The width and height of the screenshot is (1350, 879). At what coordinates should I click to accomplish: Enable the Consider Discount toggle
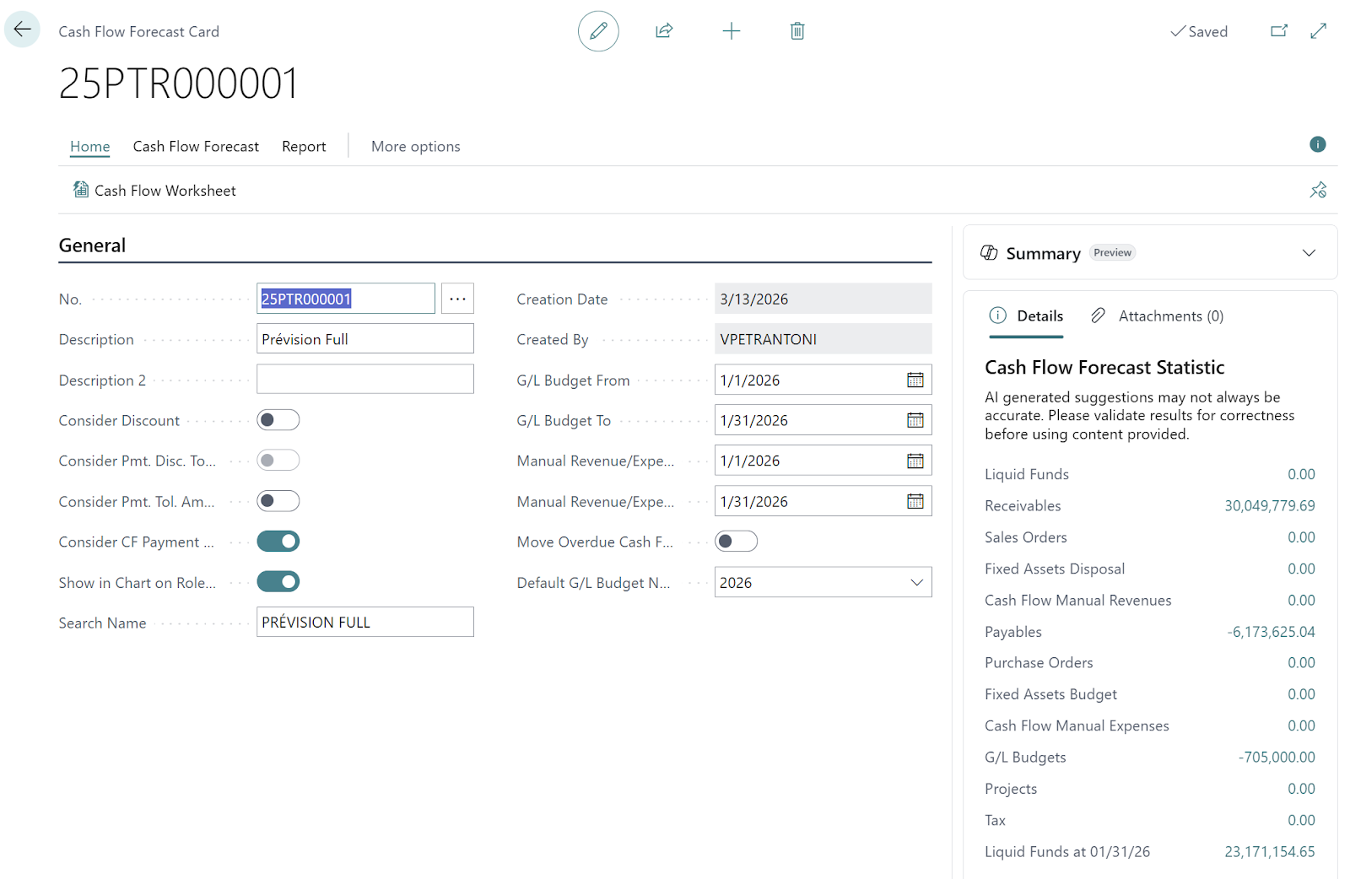[x=278, y=420]
